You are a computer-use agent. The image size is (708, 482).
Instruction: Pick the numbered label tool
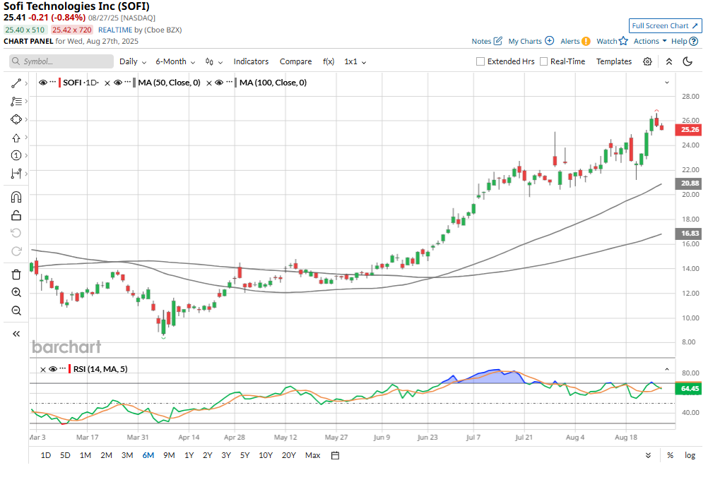(x=16, y=155)
